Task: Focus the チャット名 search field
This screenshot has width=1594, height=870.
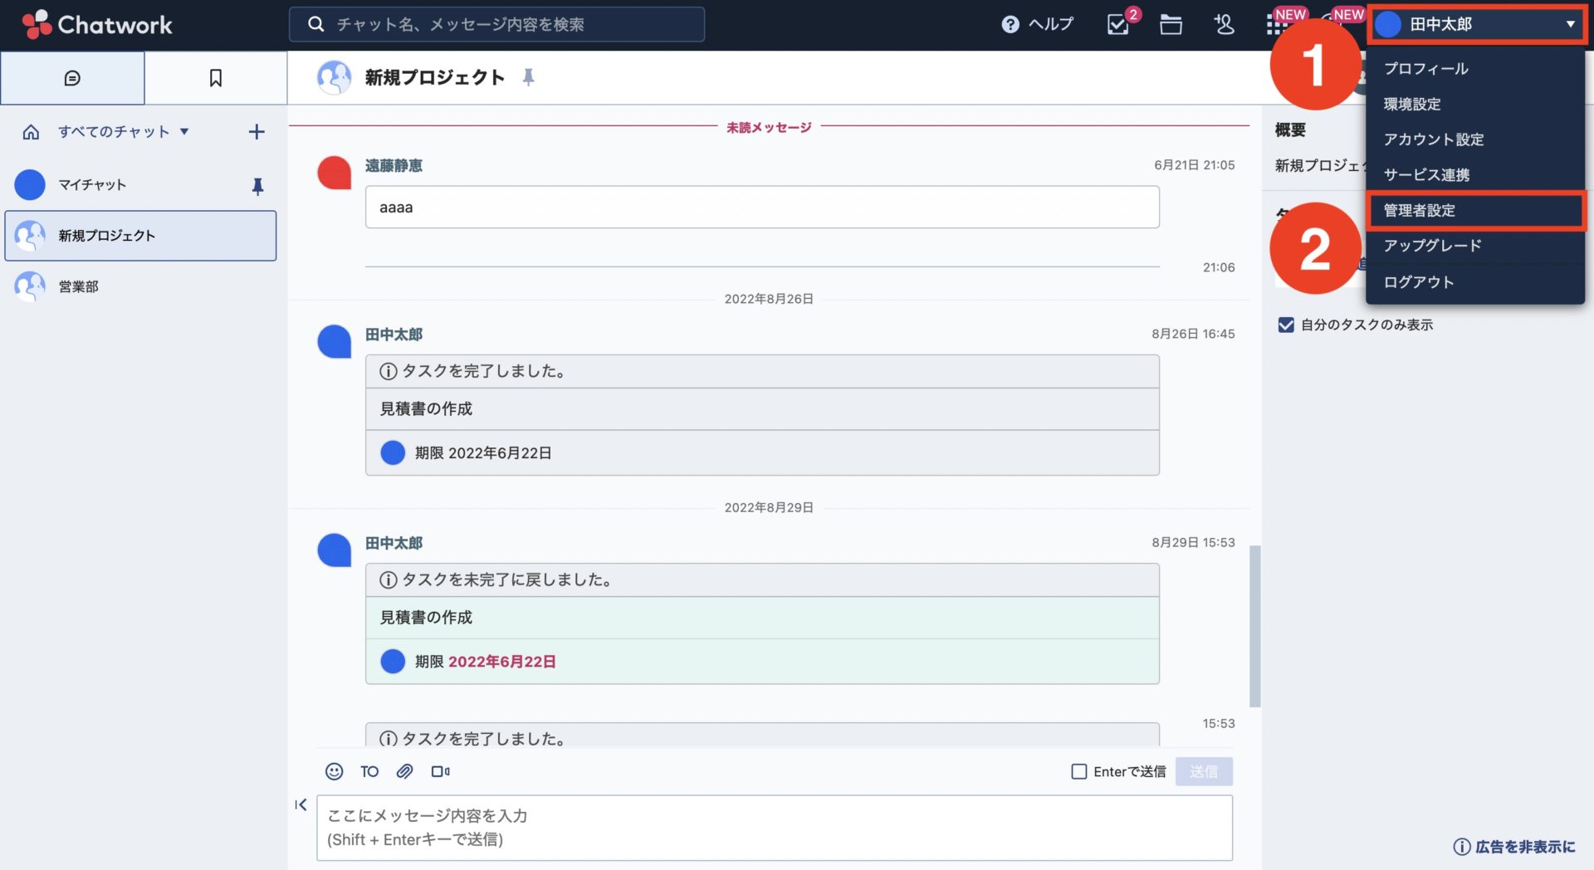Action: pos(496,25)
